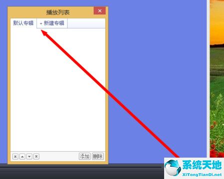Click the empty tab strip beside 新建专辑

[x=86, y=23]
